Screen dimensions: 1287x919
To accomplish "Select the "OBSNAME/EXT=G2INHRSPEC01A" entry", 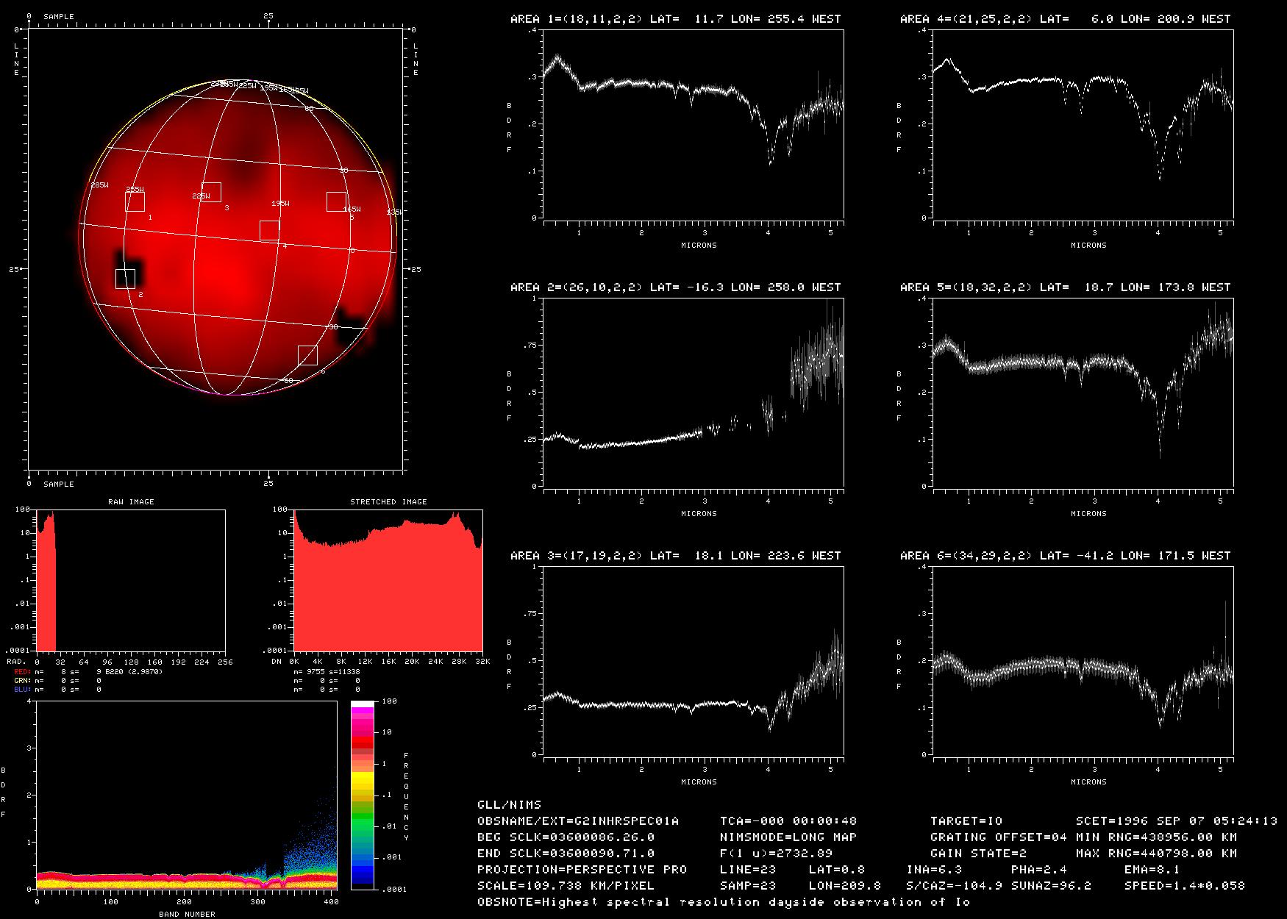I will coord(578,820).
